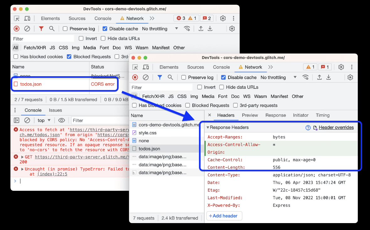This screenshot has width=370, height=230.
Task: Enable Preserve log in front window
Action: 184,78
